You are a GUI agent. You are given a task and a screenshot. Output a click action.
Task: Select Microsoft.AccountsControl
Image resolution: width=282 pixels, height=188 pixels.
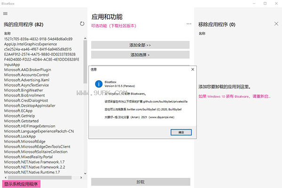(27, 75)
